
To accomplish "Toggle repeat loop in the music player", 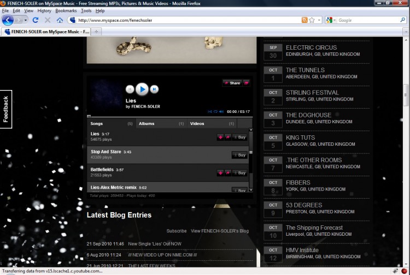I will pyautogui.click(x=215, y=112).
